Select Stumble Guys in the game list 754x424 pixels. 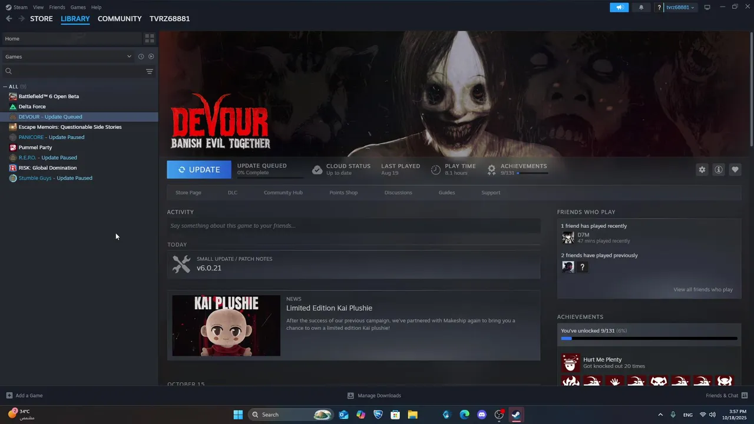pos(79,178)
